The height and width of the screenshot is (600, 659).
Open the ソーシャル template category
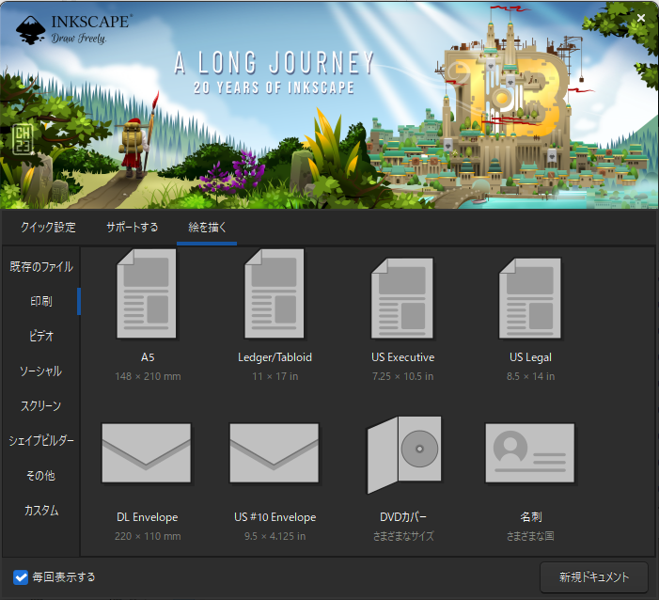tap(41, 371)
